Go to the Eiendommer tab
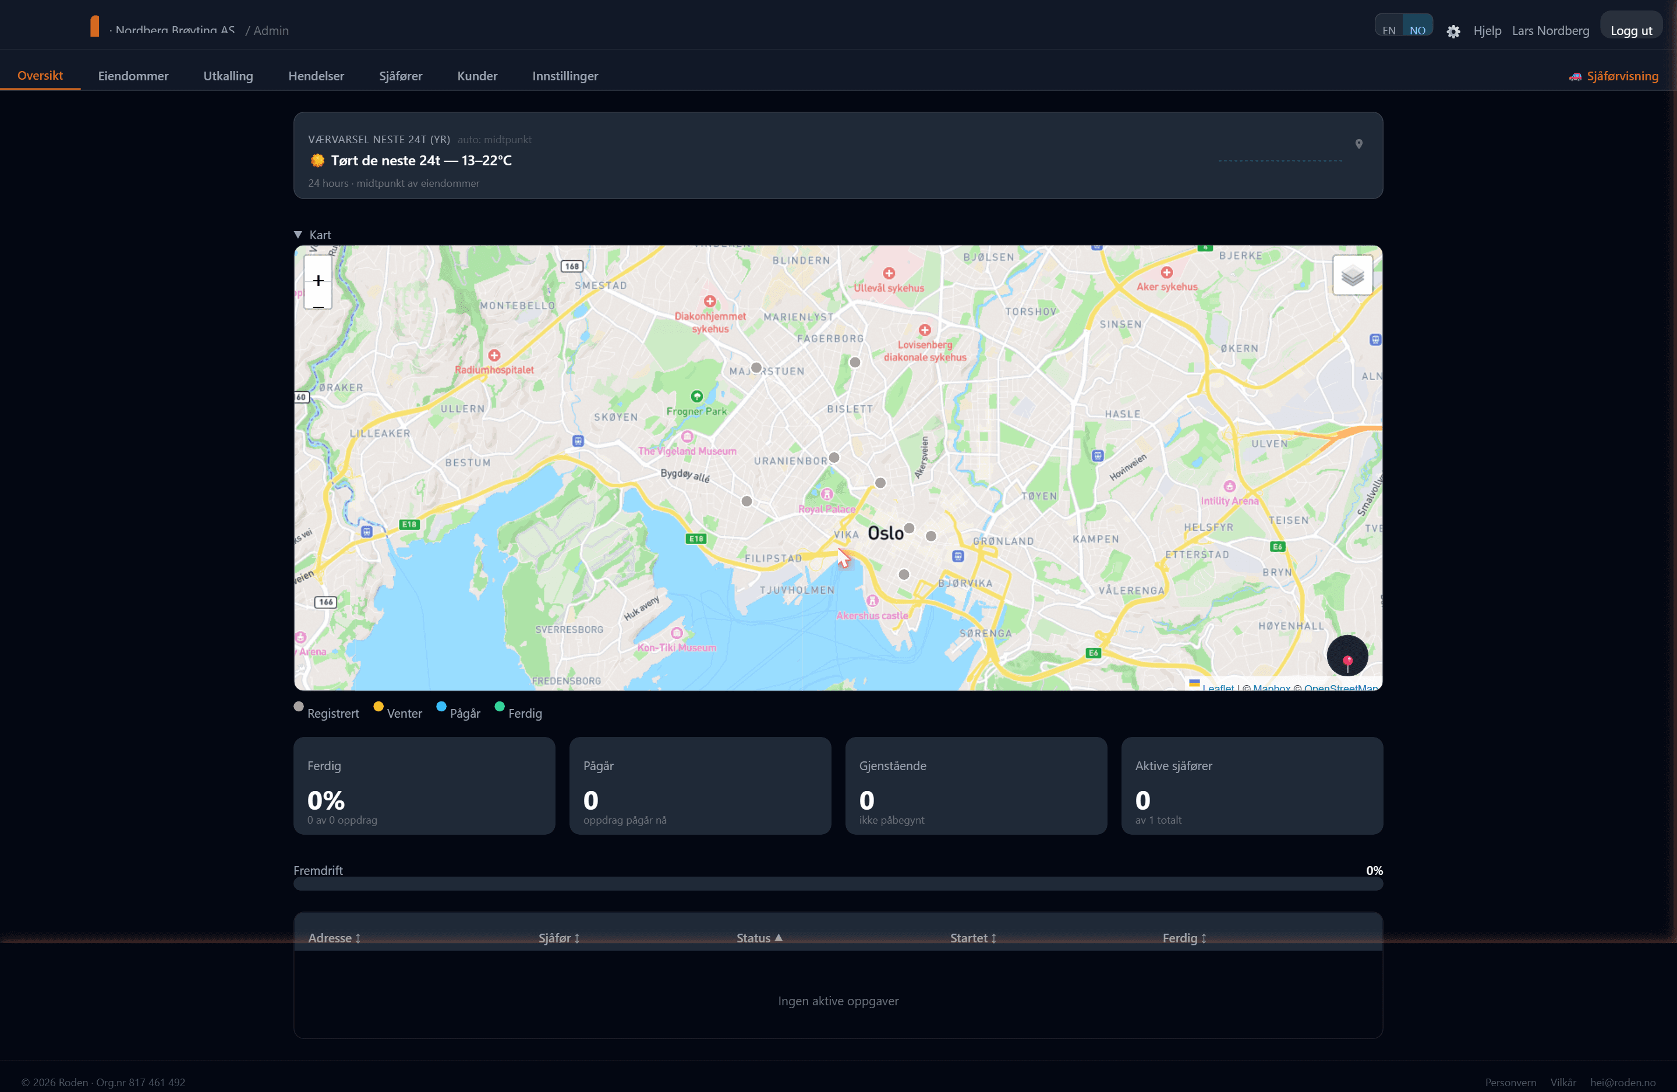The width and height of the screenshot is (1677, 1092). 133,76
